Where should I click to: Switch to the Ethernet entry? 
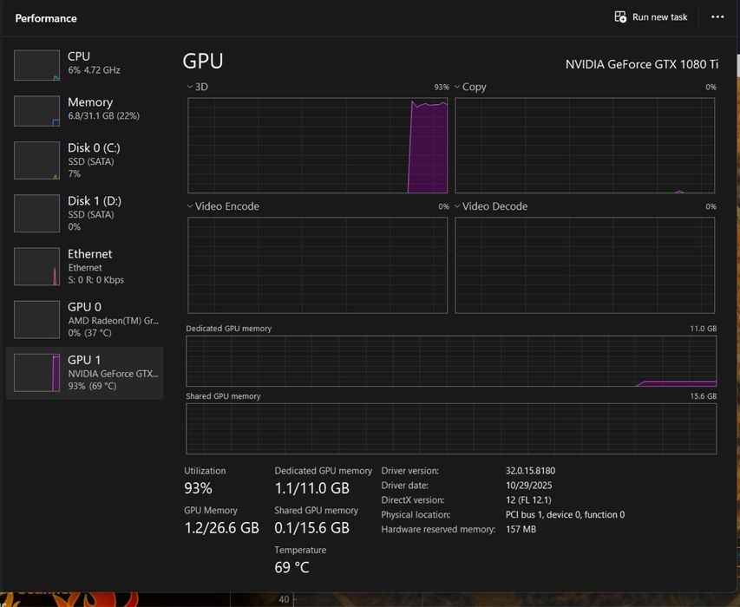tap(85, 266)
